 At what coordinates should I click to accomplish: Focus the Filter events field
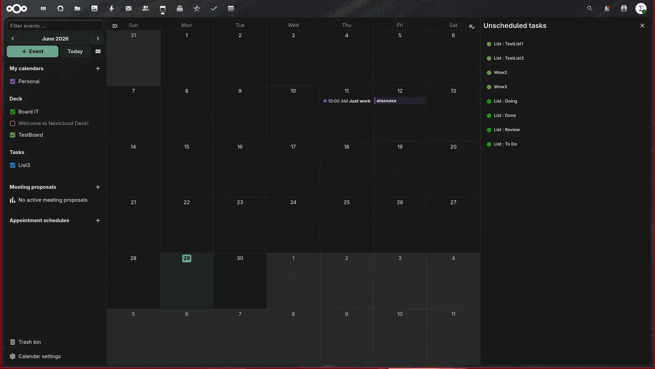coord(55,26)
